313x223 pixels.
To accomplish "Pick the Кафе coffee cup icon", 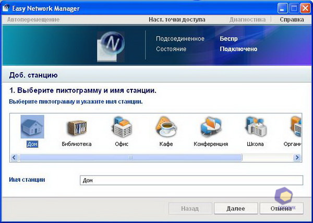I will [166, 127].
